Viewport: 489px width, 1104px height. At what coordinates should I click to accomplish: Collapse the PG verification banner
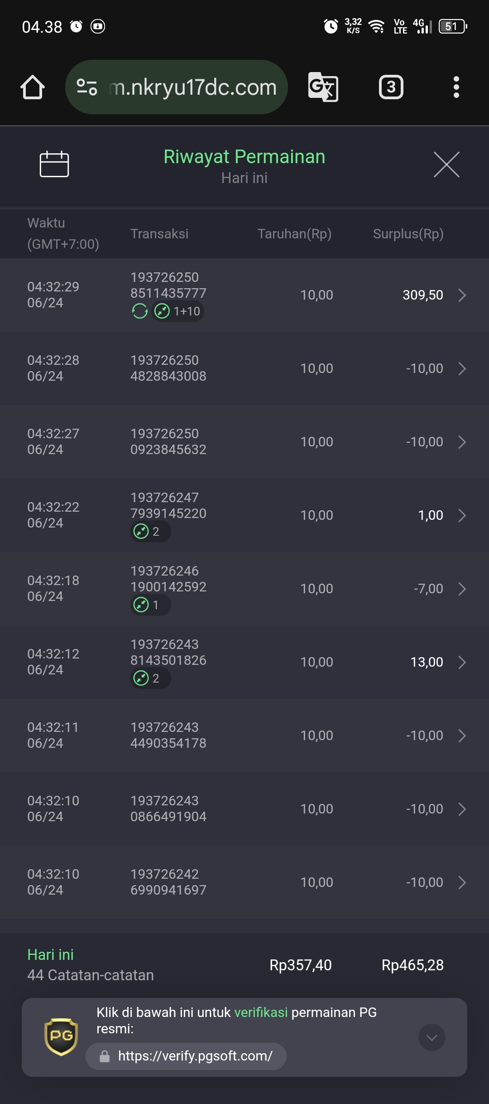[432, 1037]
